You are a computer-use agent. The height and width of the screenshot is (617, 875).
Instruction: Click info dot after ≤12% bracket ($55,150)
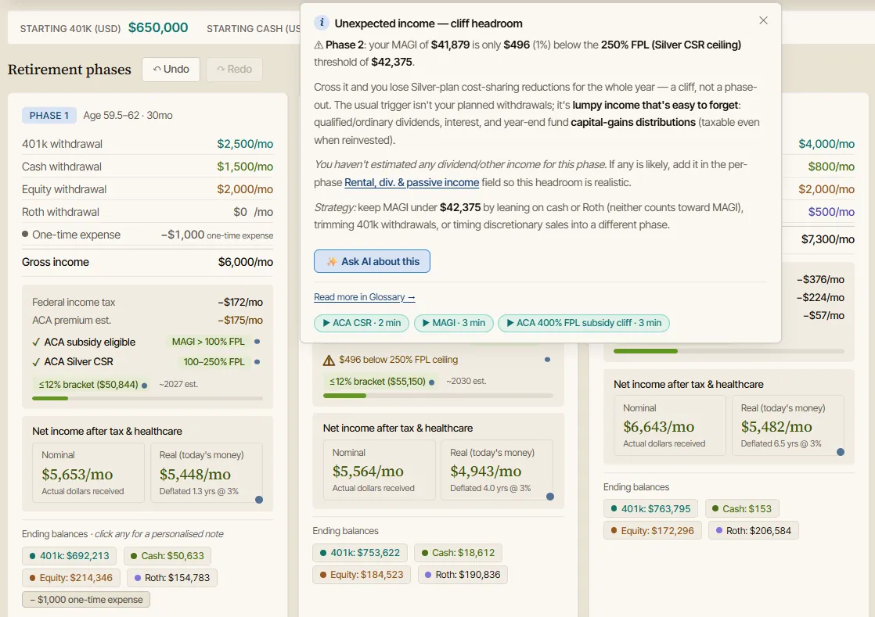[431, 382]
